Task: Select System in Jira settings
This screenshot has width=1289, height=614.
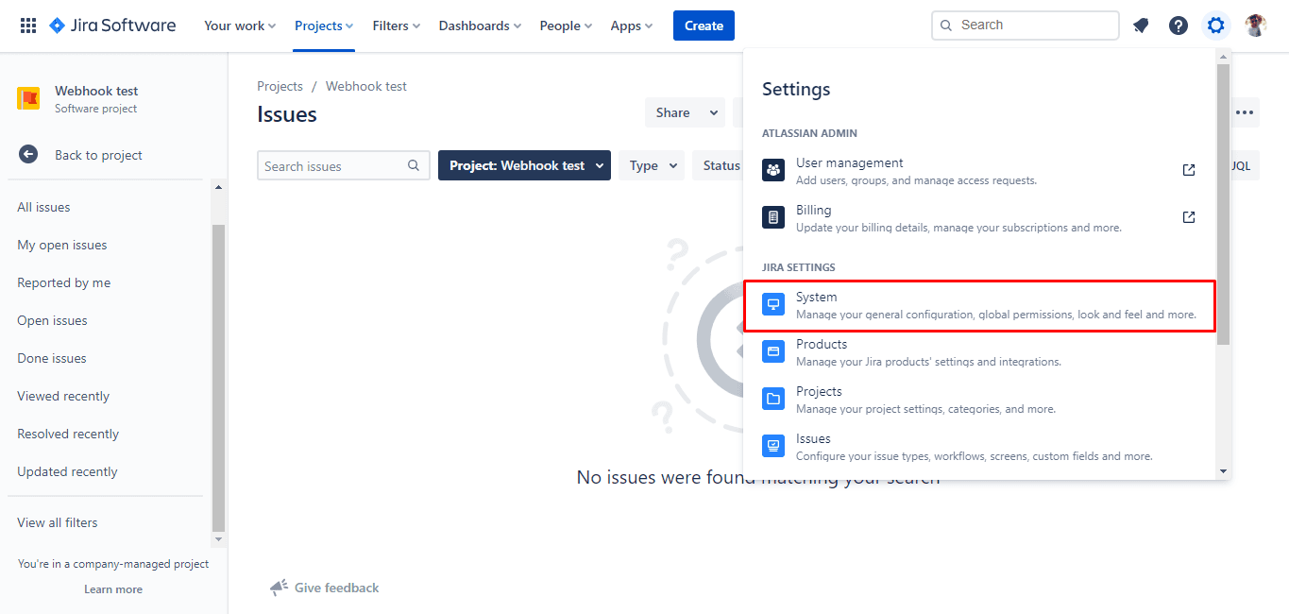Action: pos(979,305)
